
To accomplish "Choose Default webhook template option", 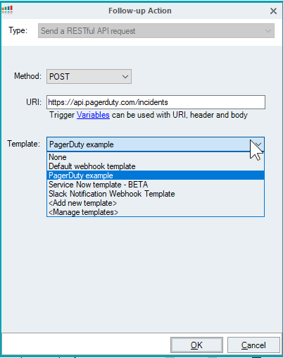I will point(92,166).
